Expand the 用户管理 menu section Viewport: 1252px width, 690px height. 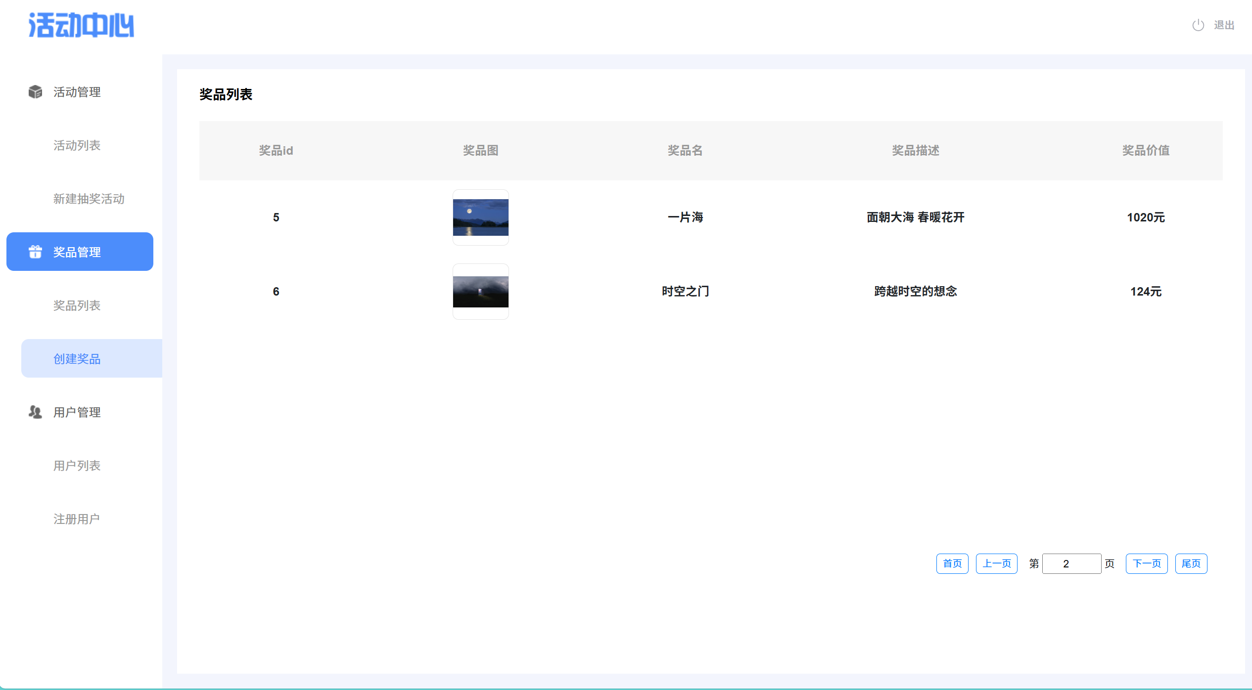(77, 412)
